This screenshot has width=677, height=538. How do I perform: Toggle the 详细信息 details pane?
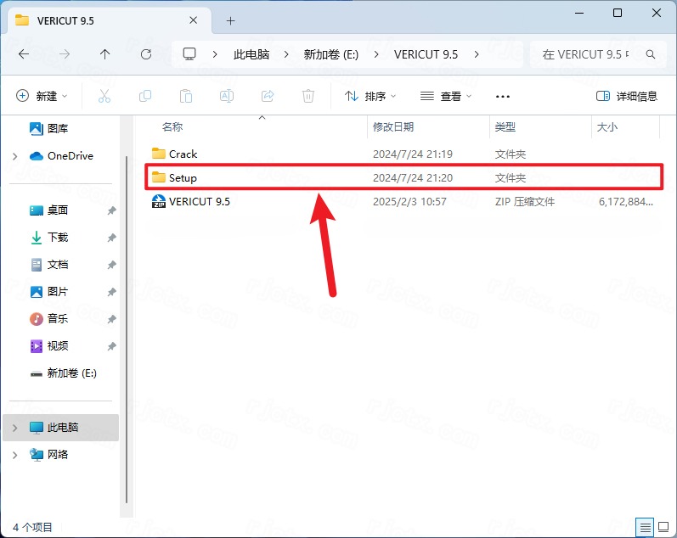tap(627, 96)
